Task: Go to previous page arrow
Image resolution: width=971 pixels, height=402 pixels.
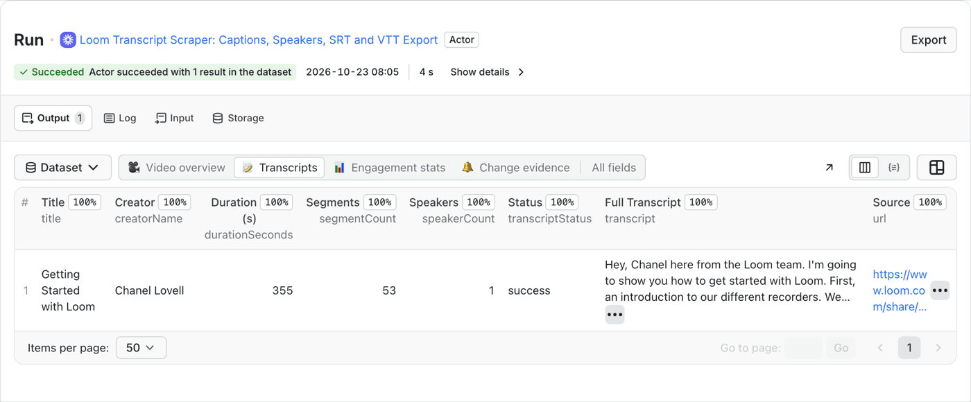Action: click(x=881, y=348)
